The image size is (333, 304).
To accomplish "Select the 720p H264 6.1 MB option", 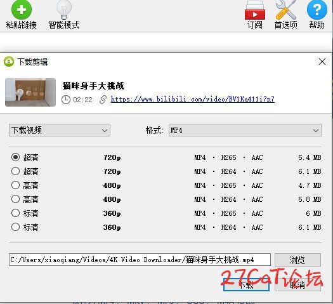I will coord(15,171).
